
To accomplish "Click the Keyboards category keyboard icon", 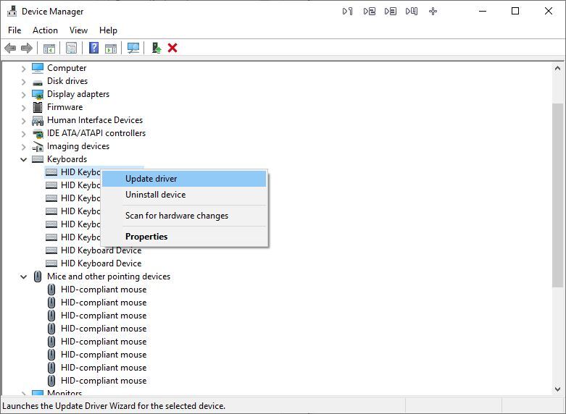I will pos(38,159).
